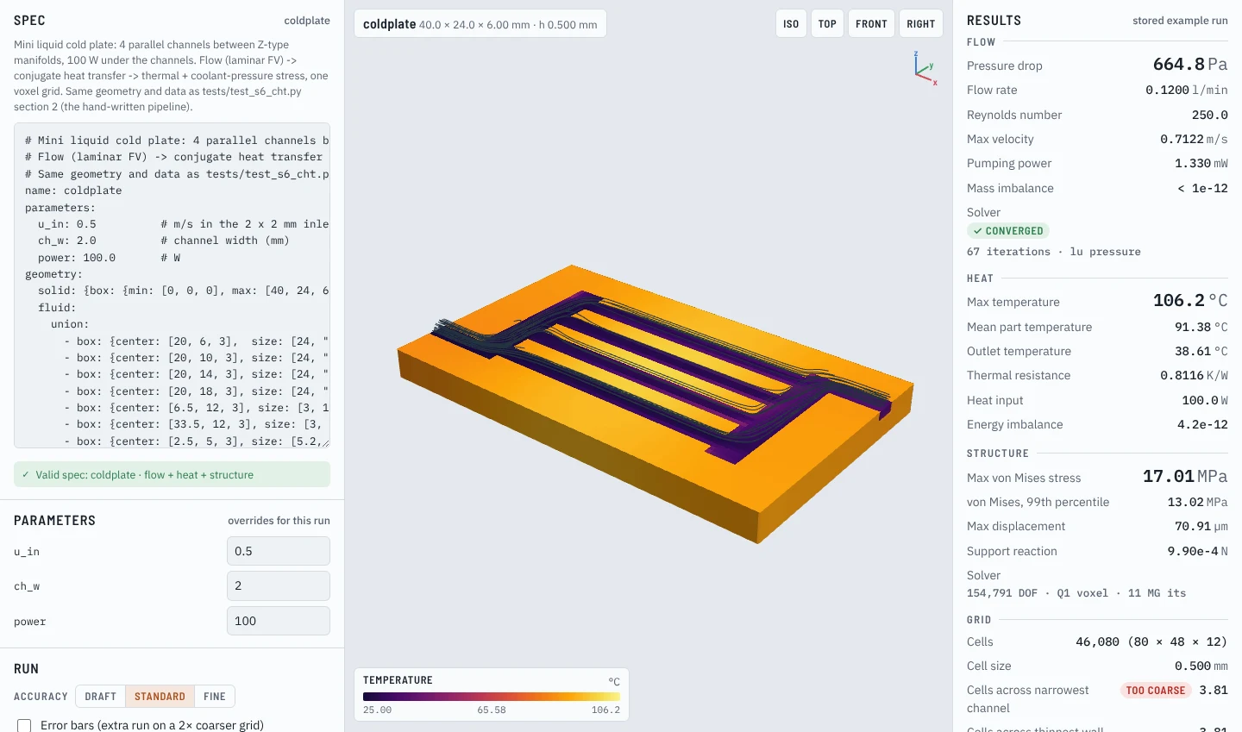Click inside the YAML spec editor
Viewport: 1242px width, 732px height.
click(172, 285)
